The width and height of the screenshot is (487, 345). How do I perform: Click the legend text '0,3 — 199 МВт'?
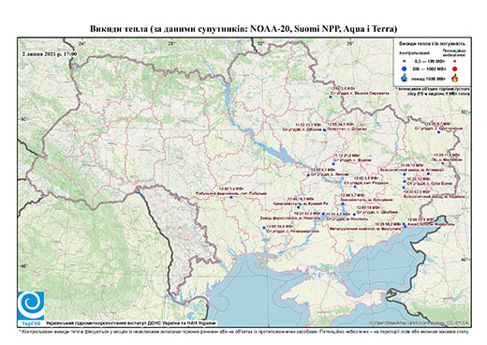point(430,62)
